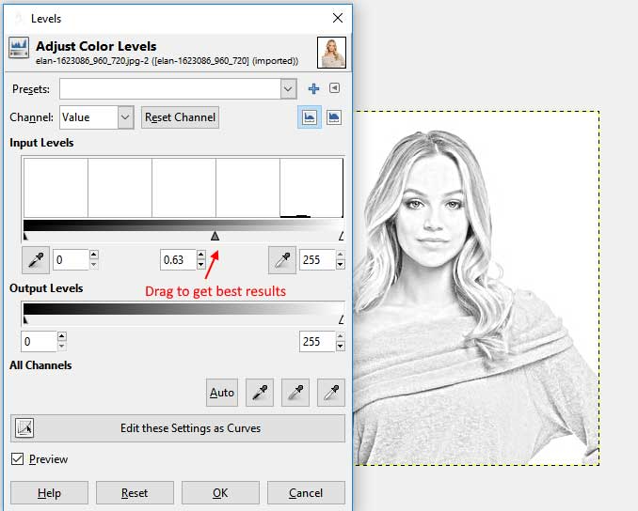The height and width of the screenshot is (511, 638).
Task: Click the high output field showing 255
Action: [x=317, y=341]
